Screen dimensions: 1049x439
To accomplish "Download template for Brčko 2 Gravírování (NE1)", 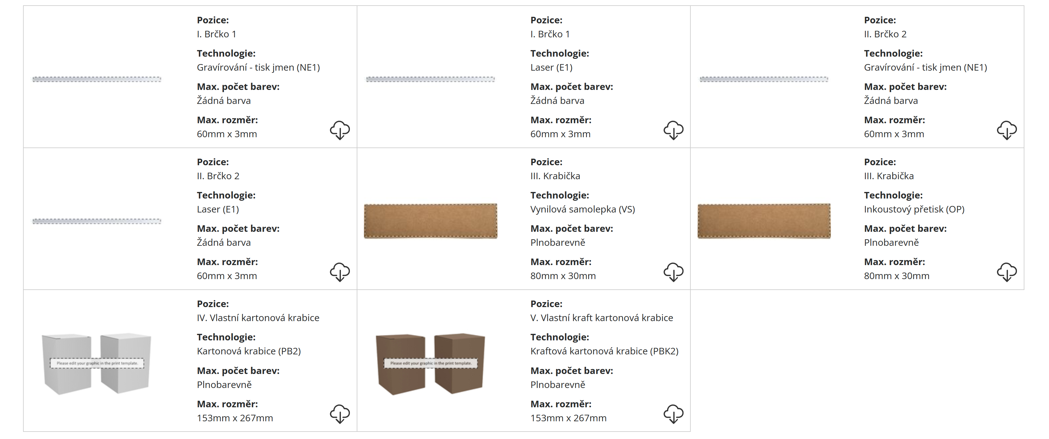I will coord(1007,130).
